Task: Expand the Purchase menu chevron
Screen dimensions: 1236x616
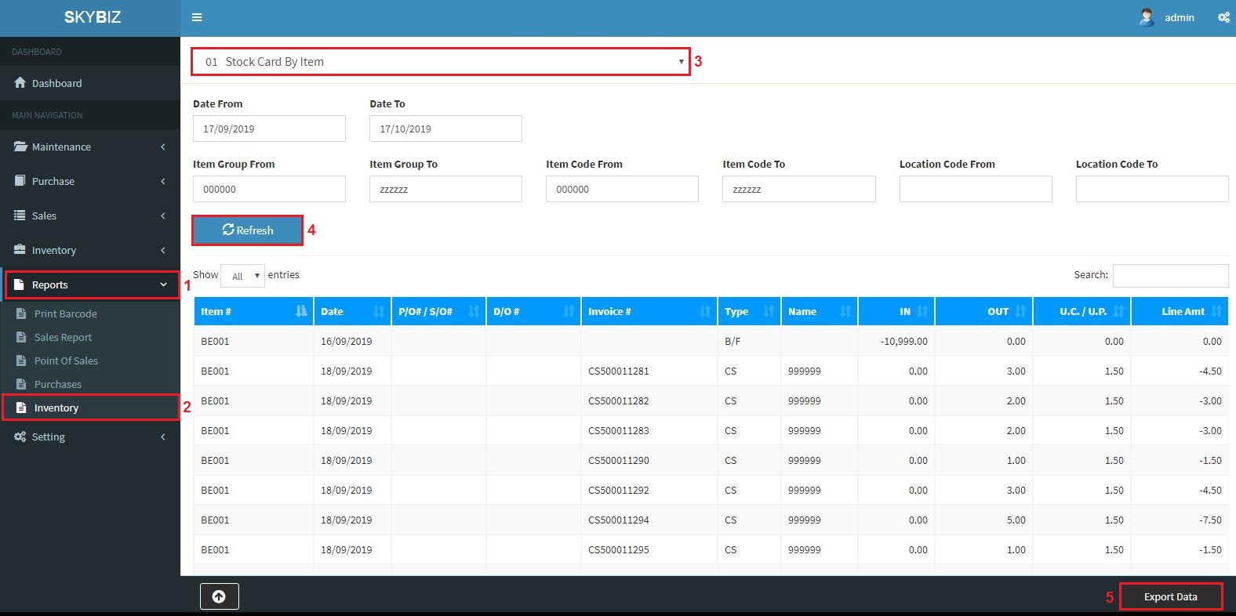Action: click(163, 181)
